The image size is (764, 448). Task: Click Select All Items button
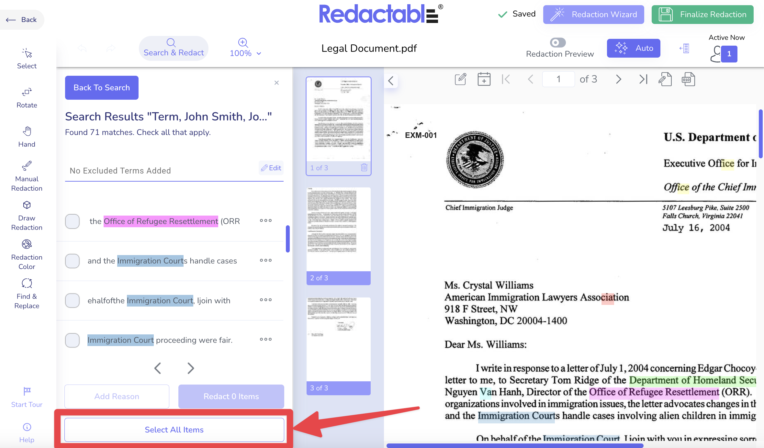[x=174, y=430]
